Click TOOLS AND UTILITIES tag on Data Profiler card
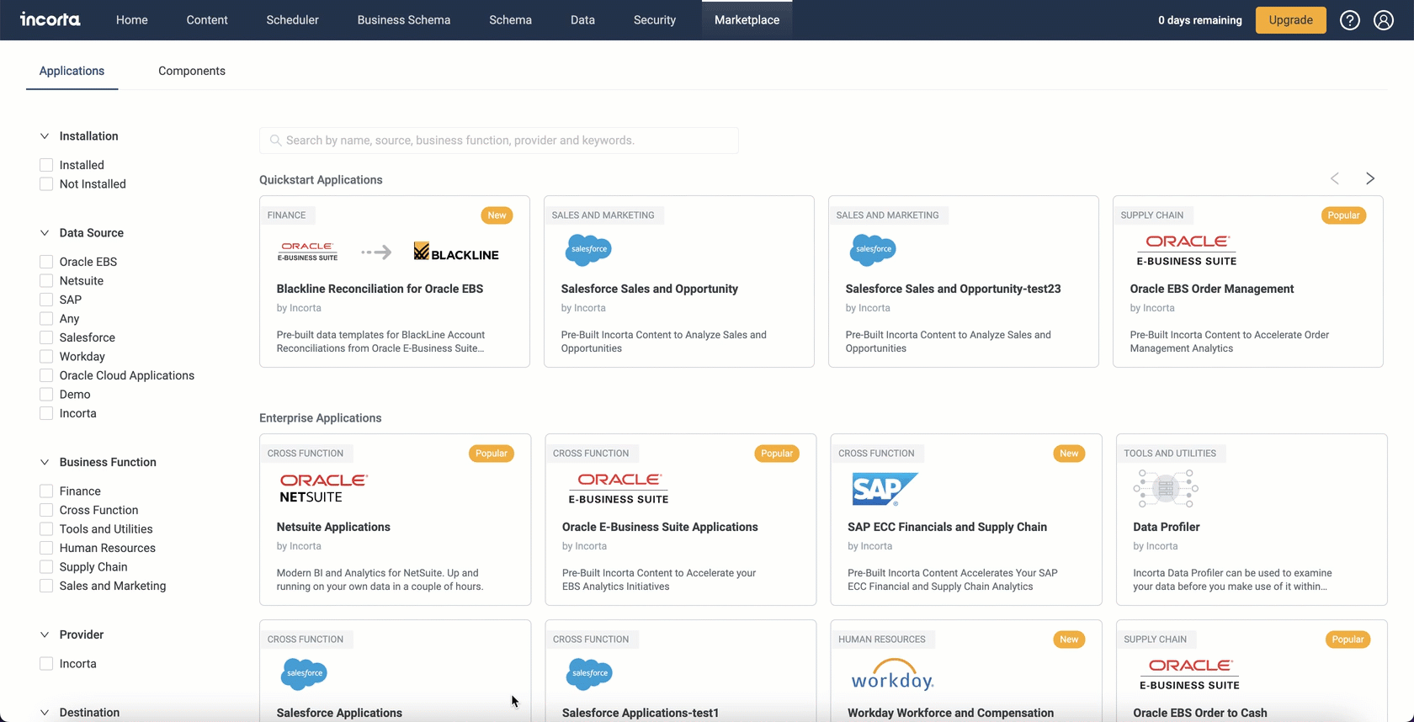The width and height of the screenshot is (1414, 722). [1170, 454]
